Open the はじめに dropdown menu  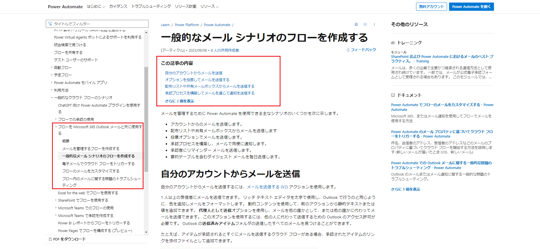pos(96,7)
